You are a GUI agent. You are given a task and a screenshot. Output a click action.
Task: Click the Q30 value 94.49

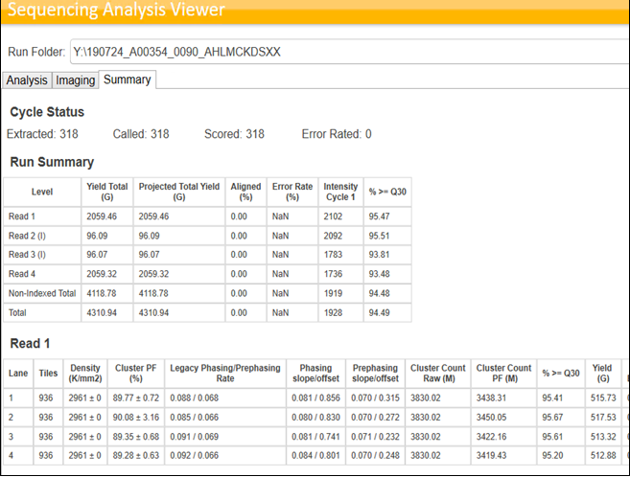(x=380, y=313)
